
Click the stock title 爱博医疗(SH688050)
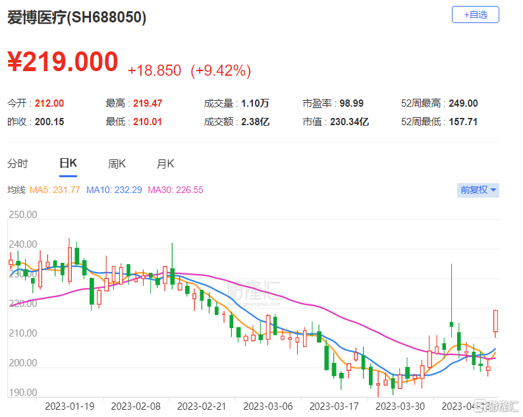tap(76, 17)
